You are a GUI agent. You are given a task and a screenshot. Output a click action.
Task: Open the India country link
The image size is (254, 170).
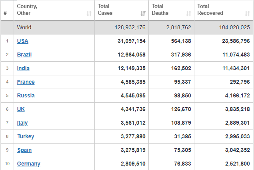point(23,68)
